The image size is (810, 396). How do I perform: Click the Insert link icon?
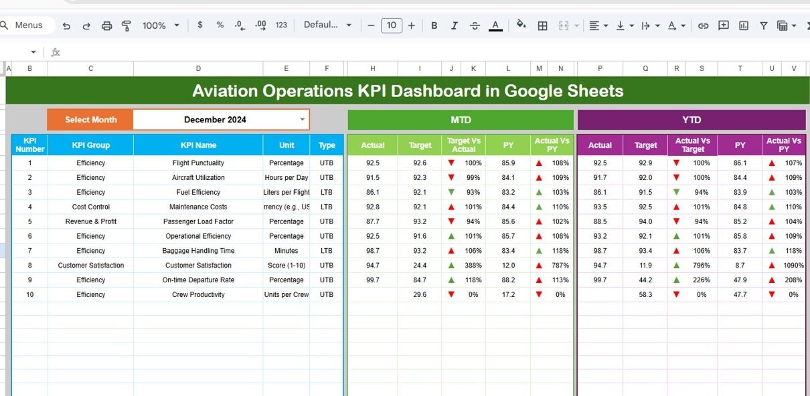point(703,25)
